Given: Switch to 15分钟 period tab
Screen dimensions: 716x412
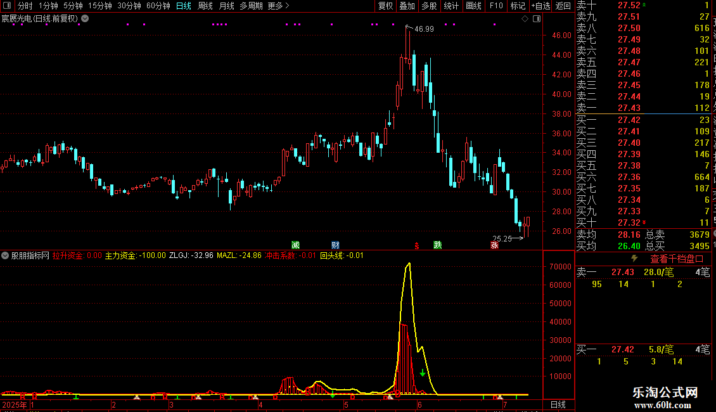Looking at the screenshot, I should coord(99,6).
